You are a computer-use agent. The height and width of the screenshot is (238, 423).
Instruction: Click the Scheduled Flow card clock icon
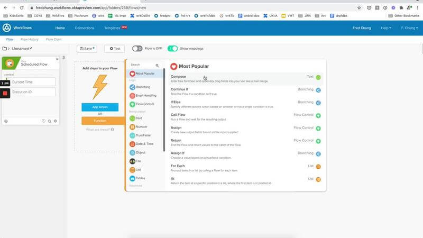click(43, 121)
